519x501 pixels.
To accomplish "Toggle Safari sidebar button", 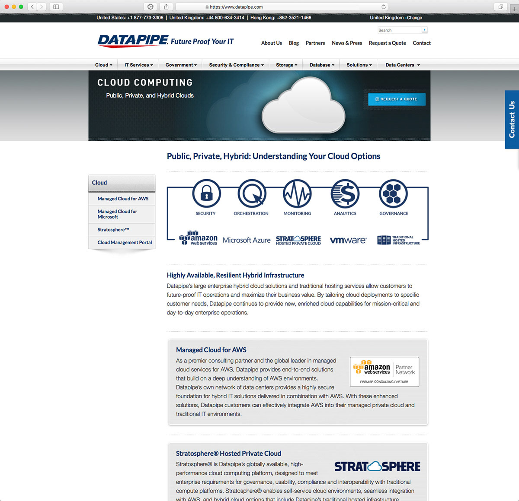I will pyautogui.click(x=56, y=7).
